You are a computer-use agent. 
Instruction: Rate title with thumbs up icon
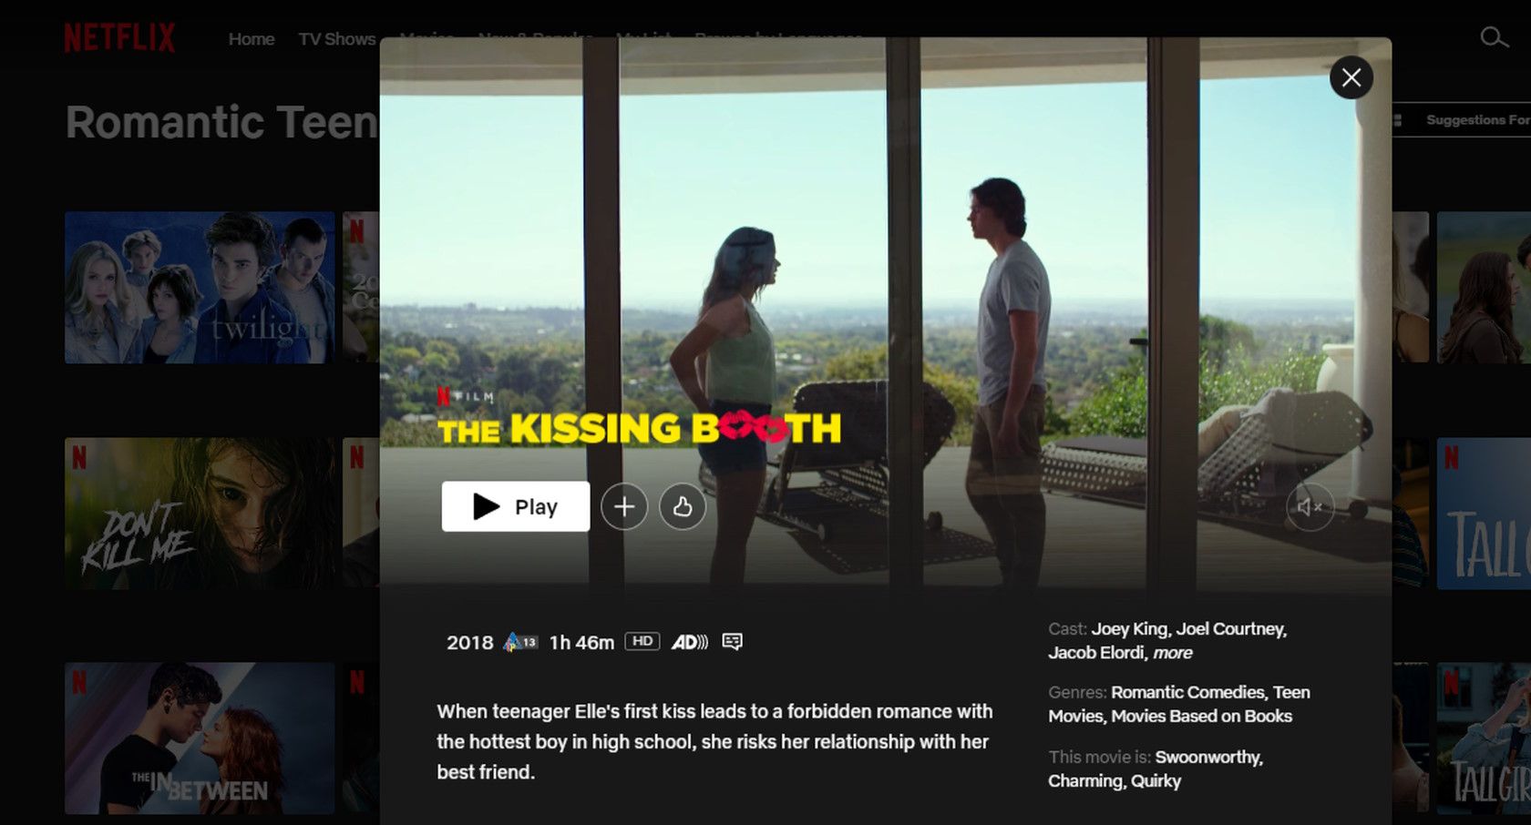click(x=683, y=507)
